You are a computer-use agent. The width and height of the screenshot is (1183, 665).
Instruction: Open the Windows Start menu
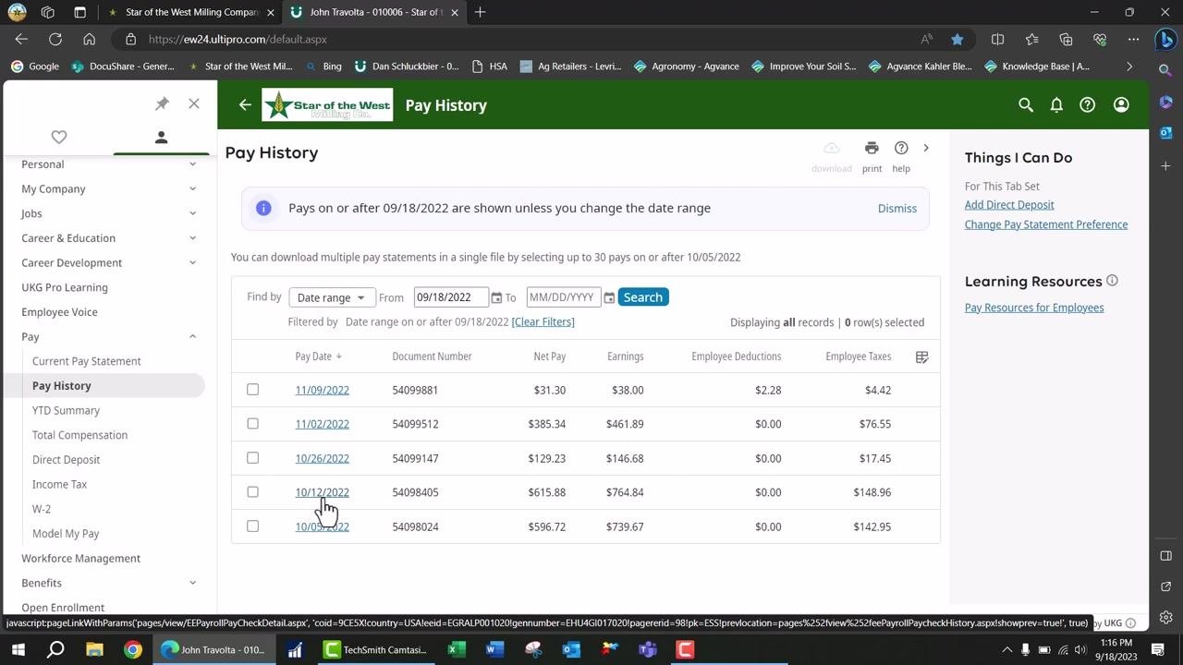coord(18,649)
